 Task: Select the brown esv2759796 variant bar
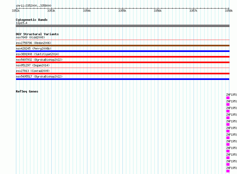click(122, 46)
